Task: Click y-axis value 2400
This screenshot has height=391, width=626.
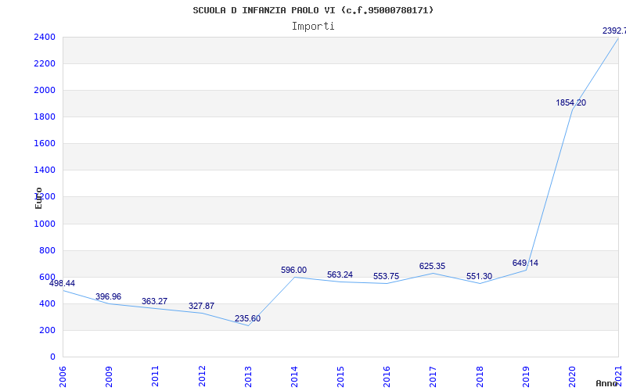Action: [x=45, y=37]
